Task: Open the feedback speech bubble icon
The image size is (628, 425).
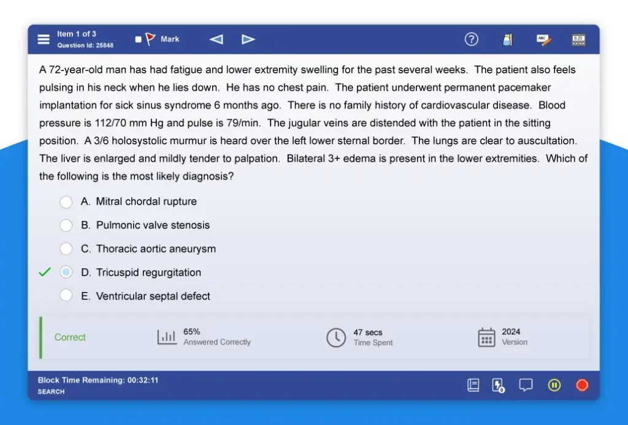Action: [526, 385]
